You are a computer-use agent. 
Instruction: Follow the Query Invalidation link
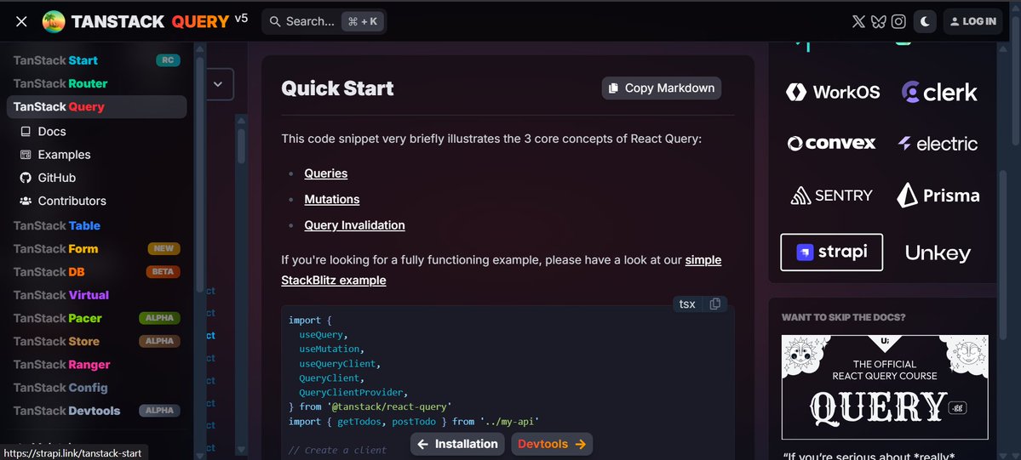(354, 225)
